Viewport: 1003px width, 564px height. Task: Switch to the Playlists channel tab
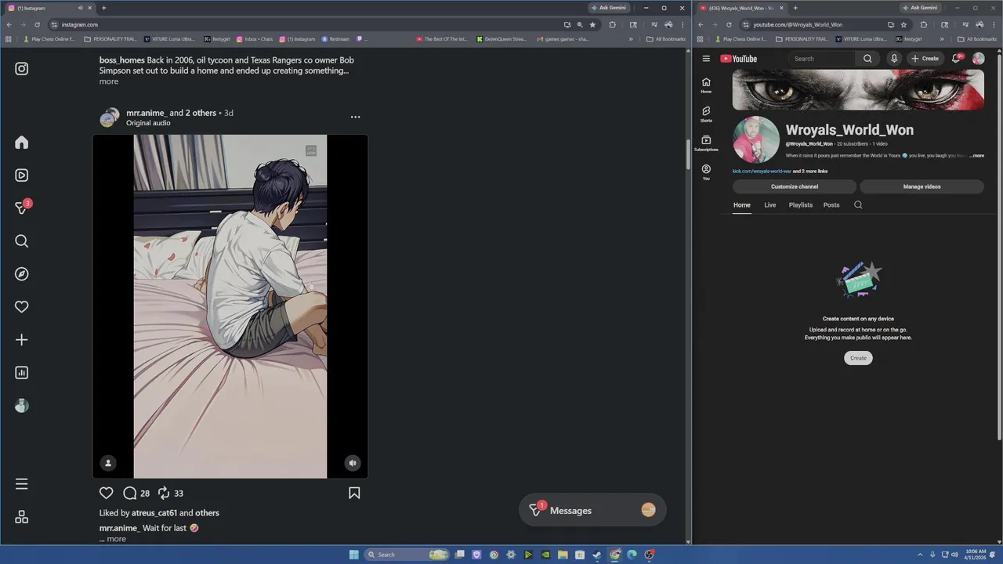pyautogui.click(x=801, y=205)
